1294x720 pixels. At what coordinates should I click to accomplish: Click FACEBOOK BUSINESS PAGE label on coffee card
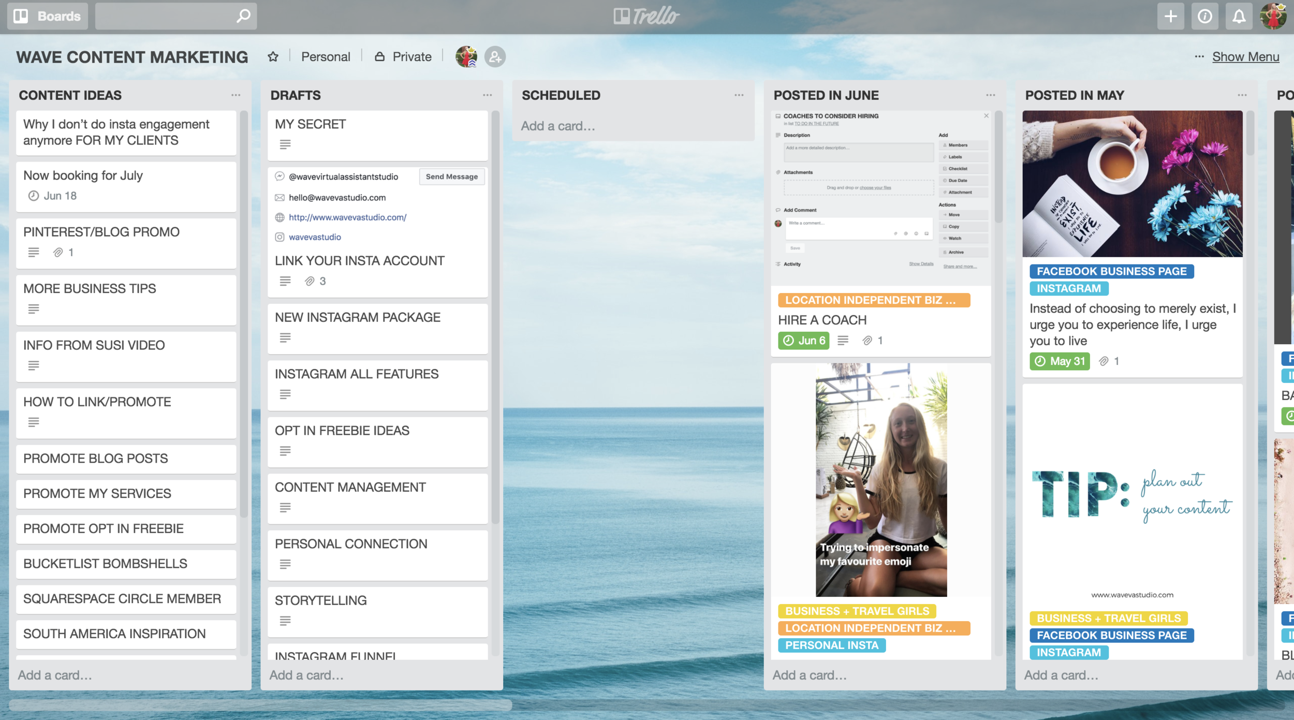[1111, 271]
